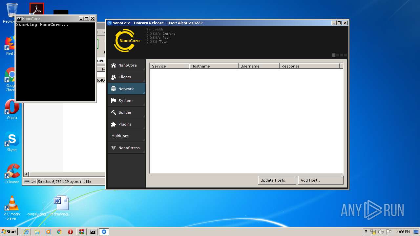Click the server icon beside Network

pos(114,89)
